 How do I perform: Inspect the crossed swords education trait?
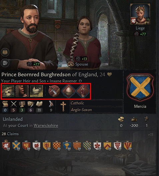[x=54, y=91]
